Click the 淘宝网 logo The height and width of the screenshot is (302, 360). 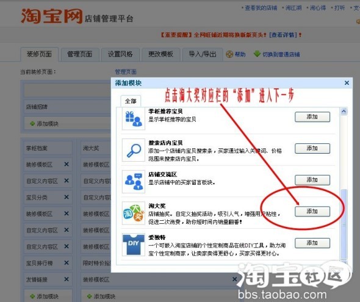[52, 16]
